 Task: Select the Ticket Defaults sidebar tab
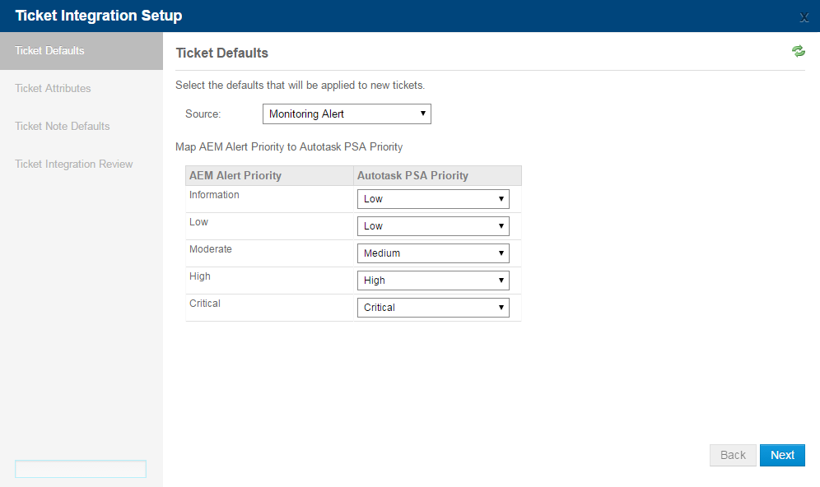(82, 51)
